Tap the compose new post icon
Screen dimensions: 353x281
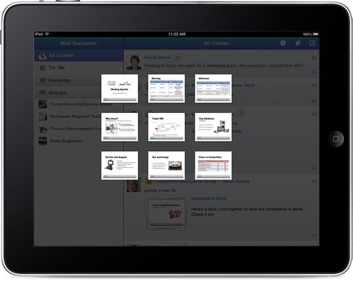pos(312,43)
